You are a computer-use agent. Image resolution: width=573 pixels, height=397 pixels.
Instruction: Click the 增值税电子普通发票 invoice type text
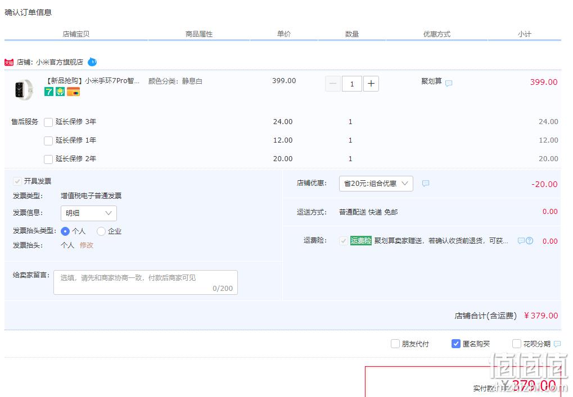point(91,196)
